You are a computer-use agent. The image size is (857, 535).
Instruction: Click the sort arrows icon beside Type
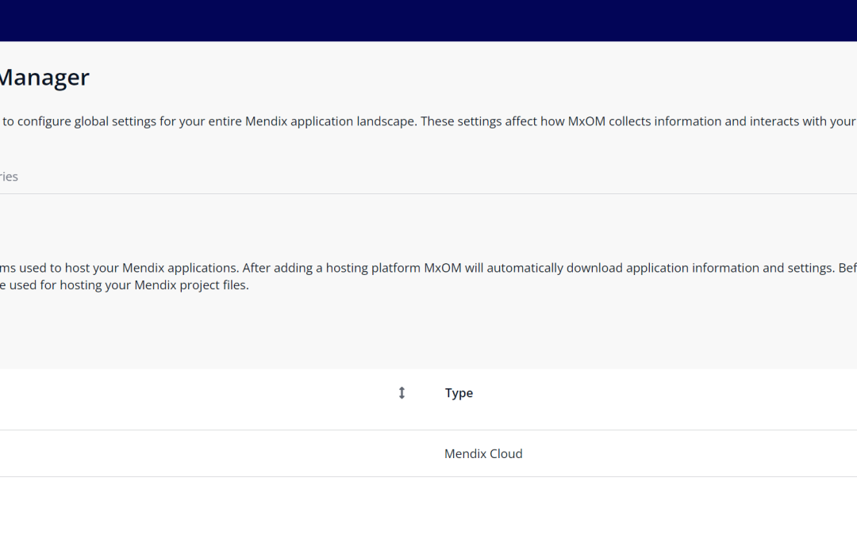(402, 393)
